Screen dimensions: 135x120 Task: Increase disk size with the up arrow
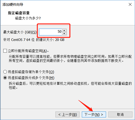[64, 31]
